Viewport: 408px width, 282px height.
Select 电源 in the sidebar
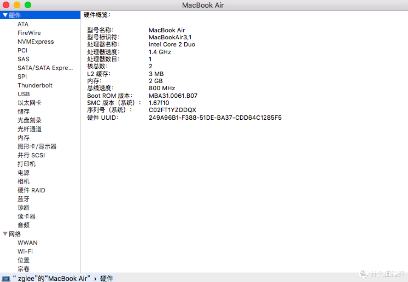click(23, 173)
